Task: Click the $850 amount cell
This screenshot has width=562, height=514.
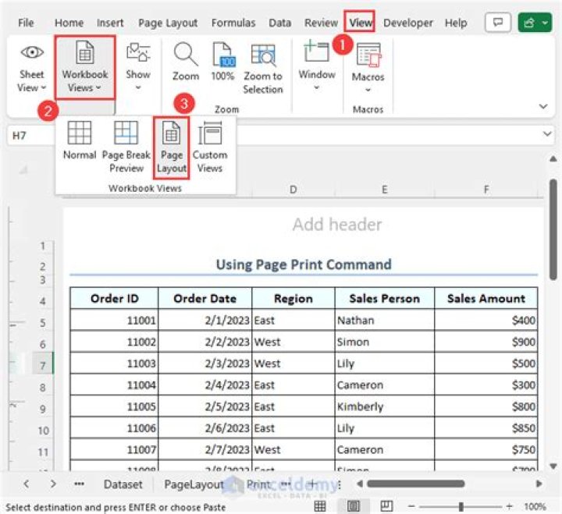Action: [x=486, y=427]
